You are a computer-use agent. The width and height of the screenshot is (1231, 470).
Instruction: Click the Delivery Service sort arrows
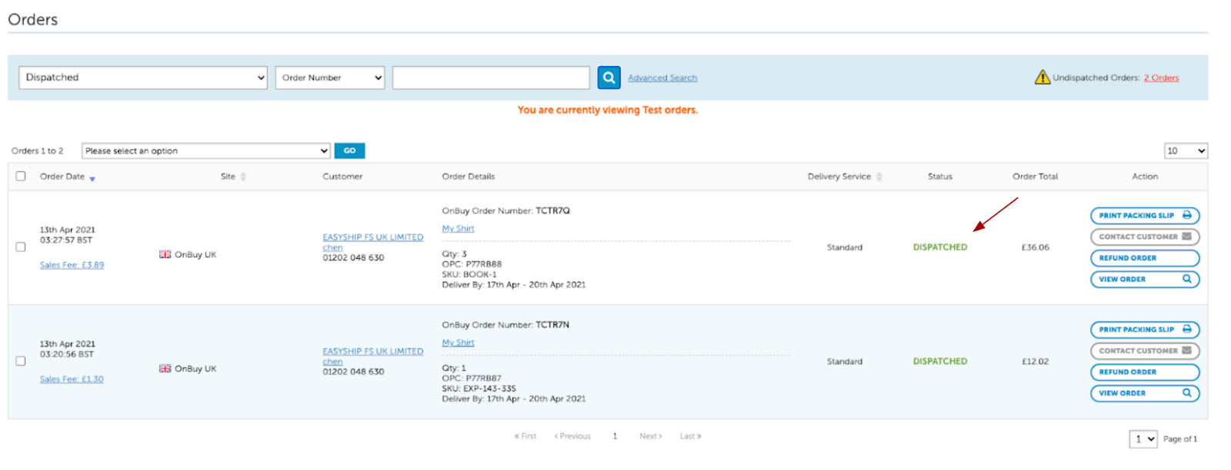pyautogui.click(x=879, y=177)
